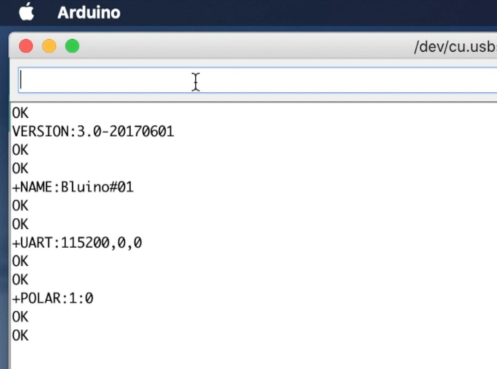Click the red close window button

tap(26, 46)
